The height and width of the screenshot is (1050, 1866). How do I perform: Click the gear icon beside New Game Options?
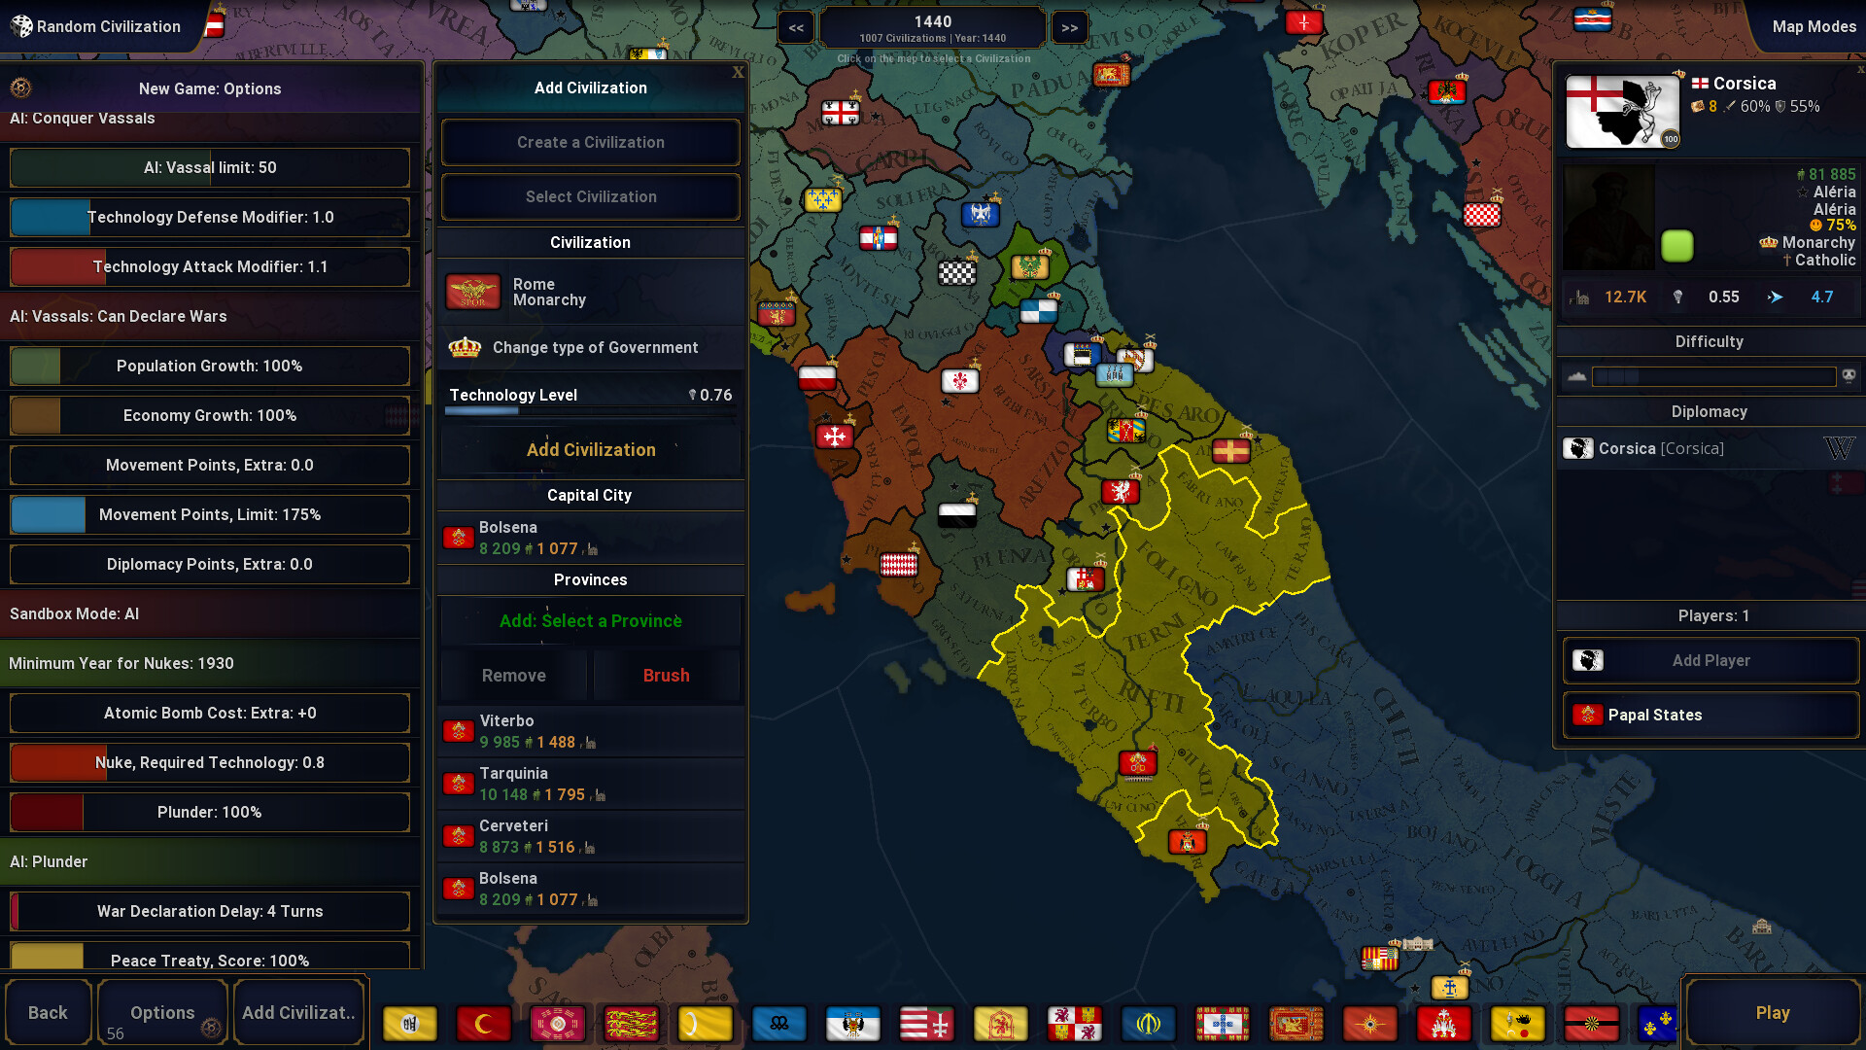coord(20,88)
